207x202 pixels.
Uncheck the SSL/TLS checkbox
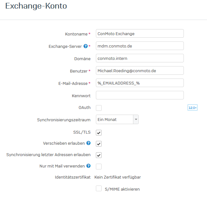(99, 133)
